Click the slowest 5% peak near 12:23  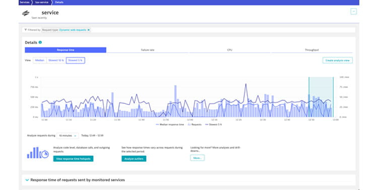[x=246, y=84]
